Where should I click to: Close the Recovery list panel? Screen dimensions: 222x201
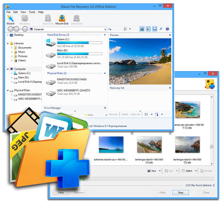click(170, 88)
